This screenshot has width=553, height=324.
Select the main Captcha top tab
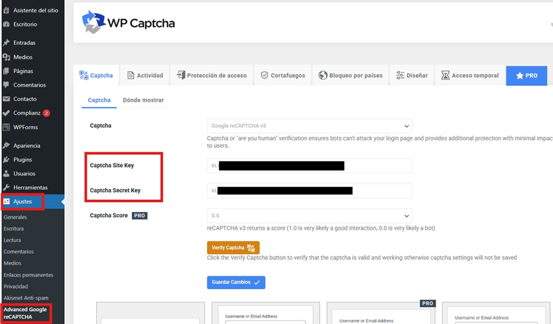click(96, 75)
